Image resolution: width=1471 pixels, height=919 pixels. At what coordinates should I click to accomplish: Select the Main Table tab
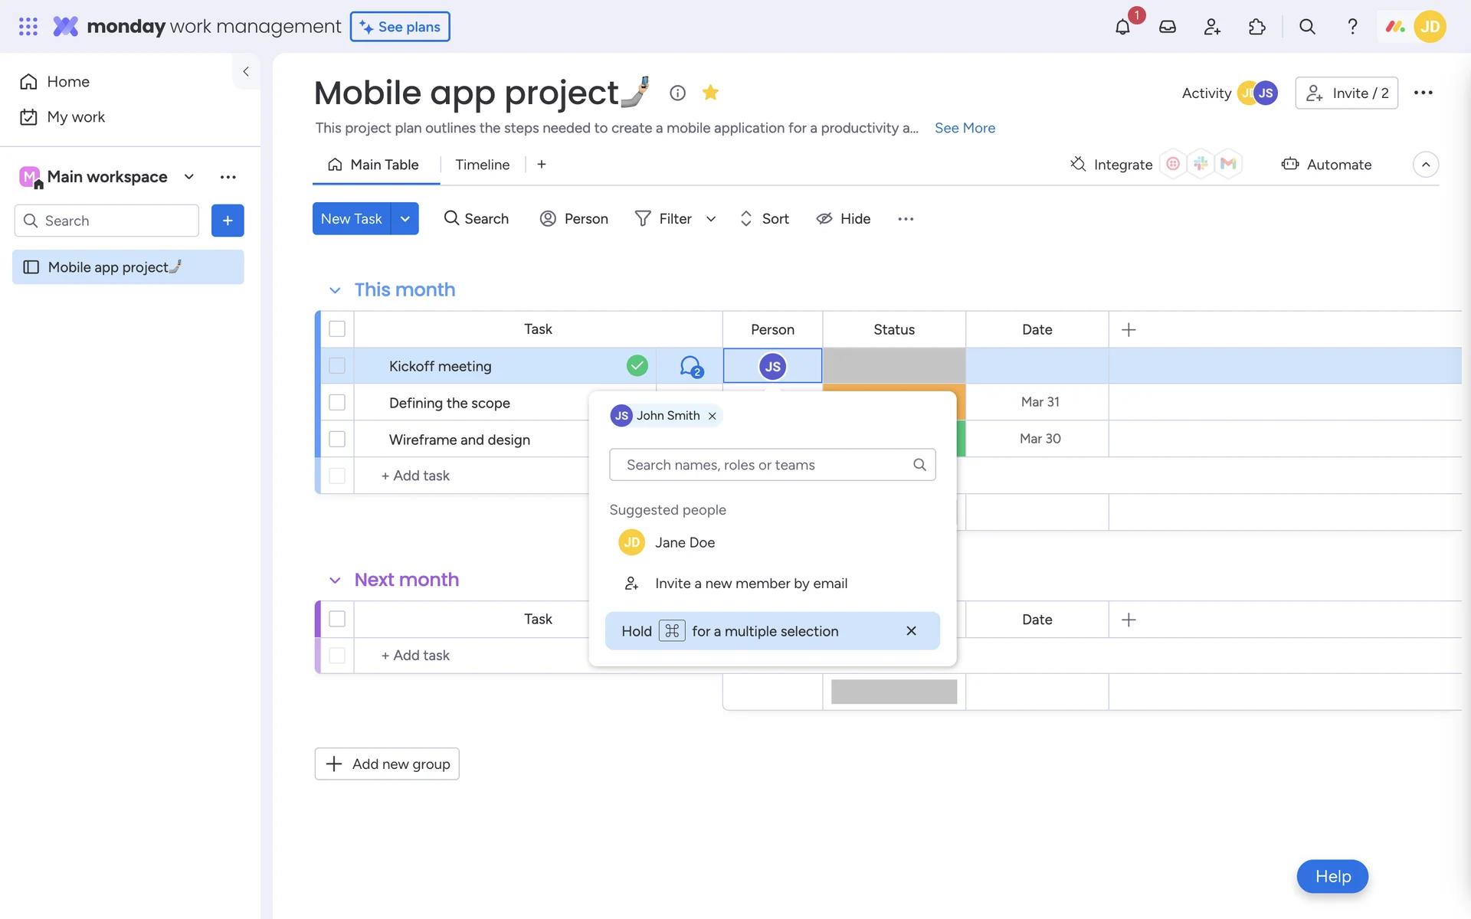tap(375, 165)
